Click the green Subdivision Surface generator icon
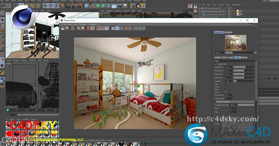 click(x=98, y=6)
